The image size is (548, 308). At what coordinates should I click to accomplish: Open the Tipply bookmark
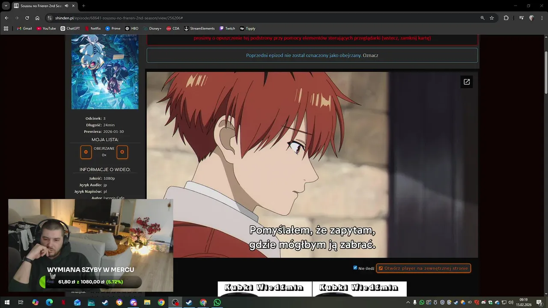point(247,29)
